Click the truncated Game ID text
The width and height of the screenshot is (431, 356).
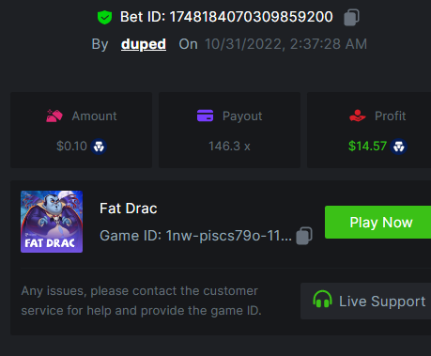point(195,236)
